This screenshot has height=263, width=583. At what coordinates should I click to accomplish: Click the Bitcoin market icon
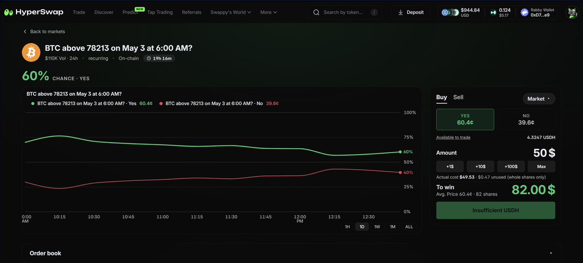pyautogui.click(x=31, y=53)
